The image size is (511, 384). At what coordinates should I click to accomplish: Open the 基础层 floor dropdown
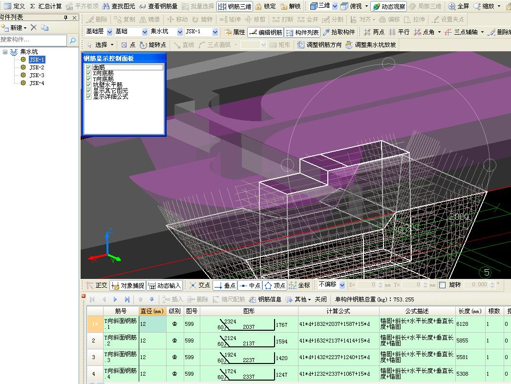coord(109,32)
